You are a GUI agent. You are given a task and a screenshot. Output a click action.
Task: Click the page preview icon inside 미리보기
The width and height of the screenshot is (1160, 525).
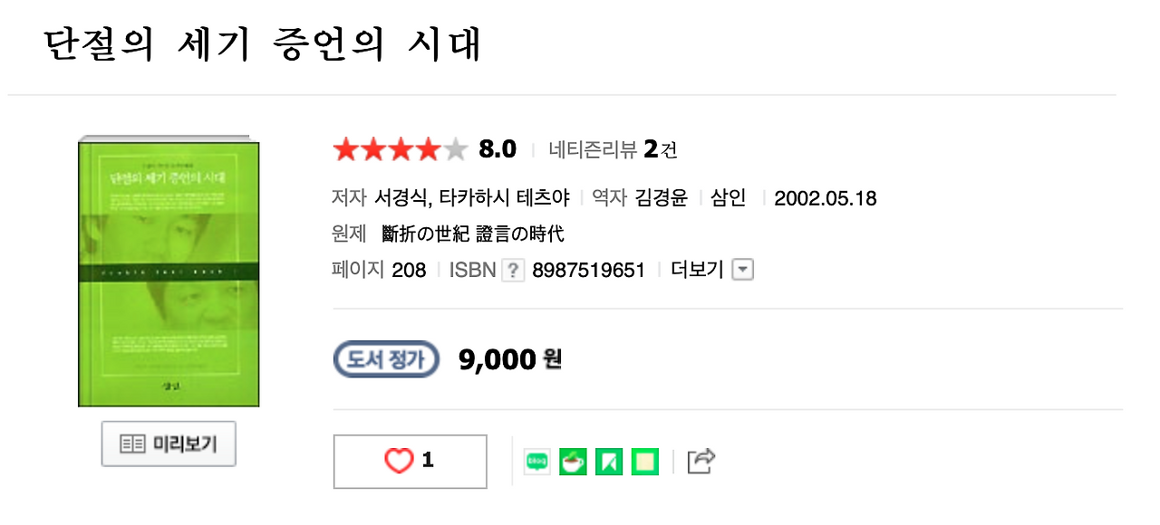tap(133, 444)
